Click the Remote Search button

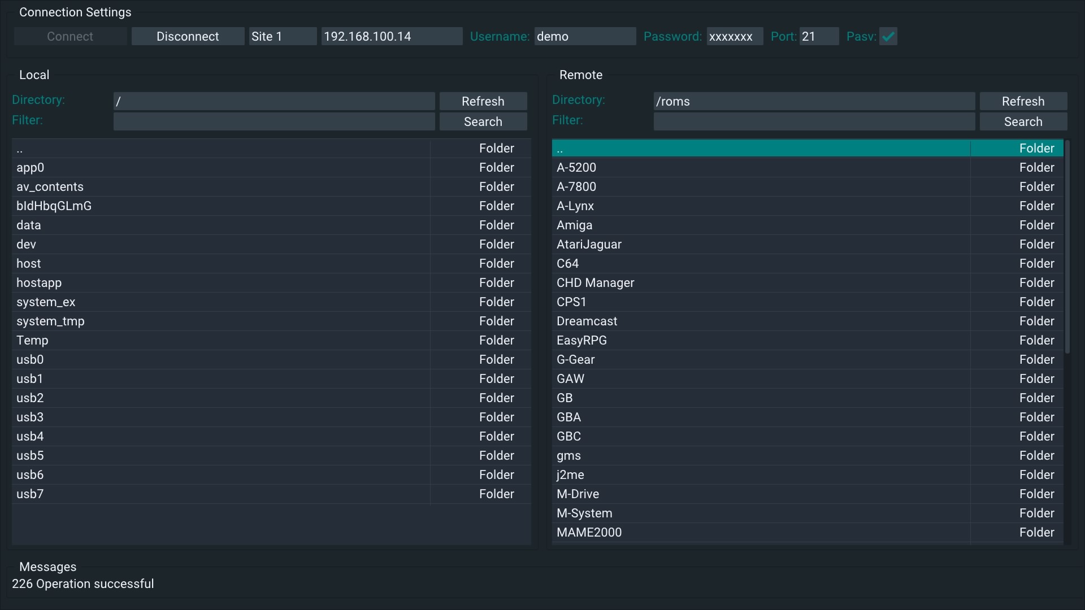click(x=1023, y=122)
